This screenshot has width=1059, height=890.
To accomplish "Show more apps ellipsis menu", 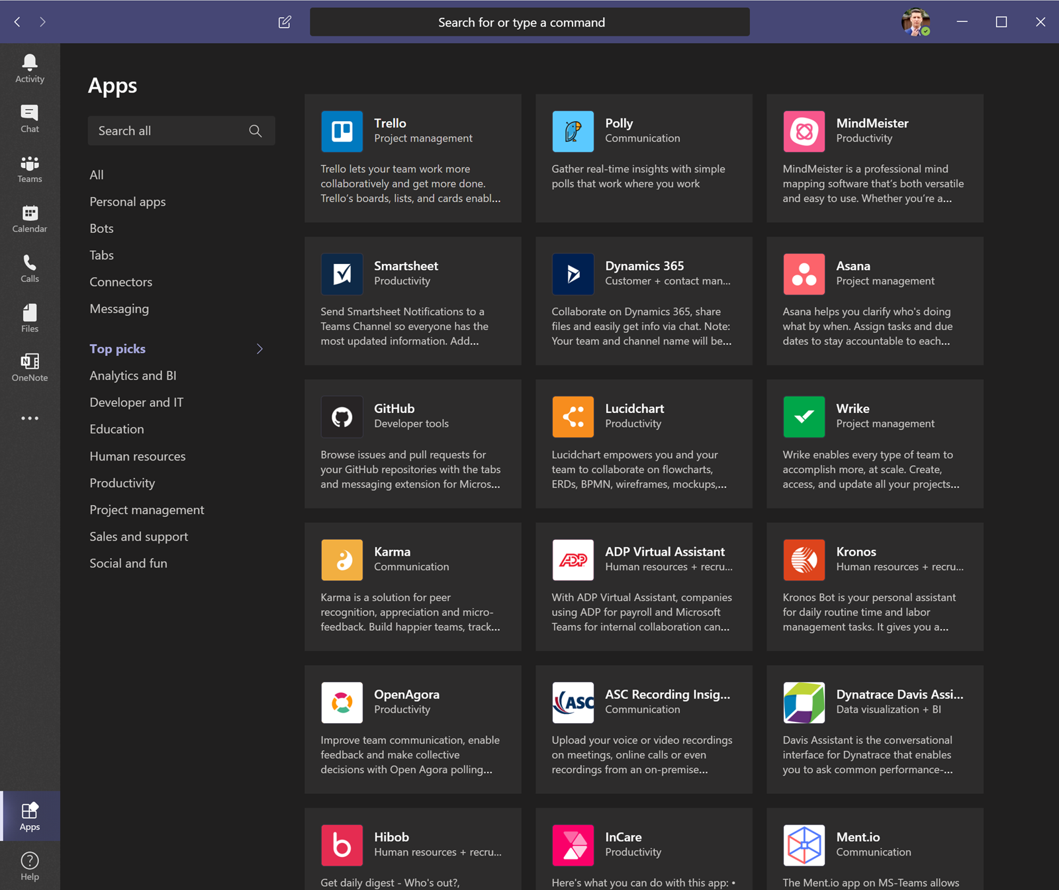I will pyautogui.click(x=30, y=418).
